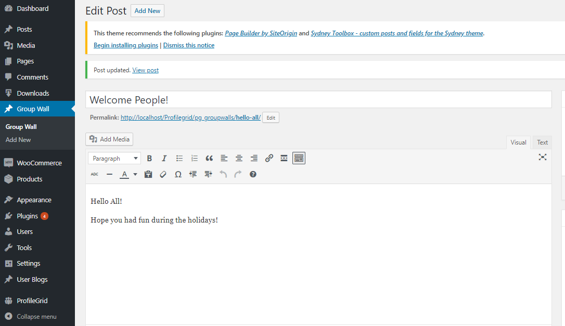This screenshot has height=326, width=565.
Task: Insert a numbered list
Action: coord(194,158)
